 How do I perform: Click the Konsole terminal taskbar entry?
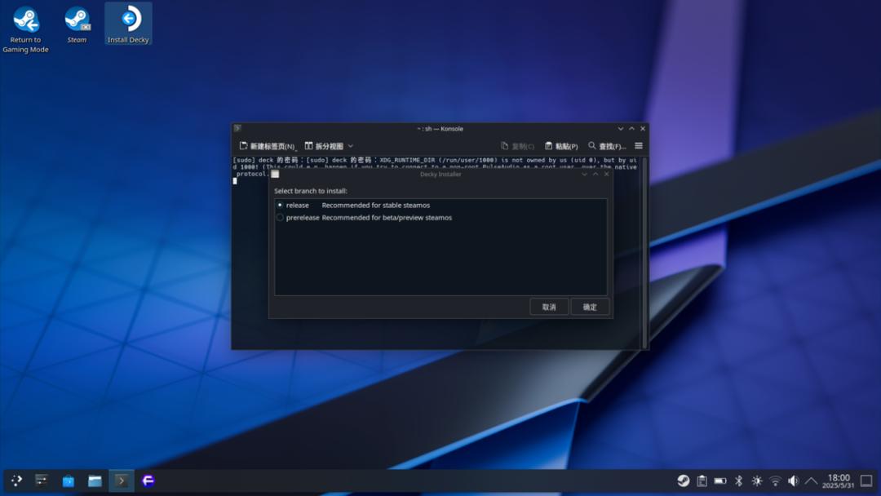122,480
